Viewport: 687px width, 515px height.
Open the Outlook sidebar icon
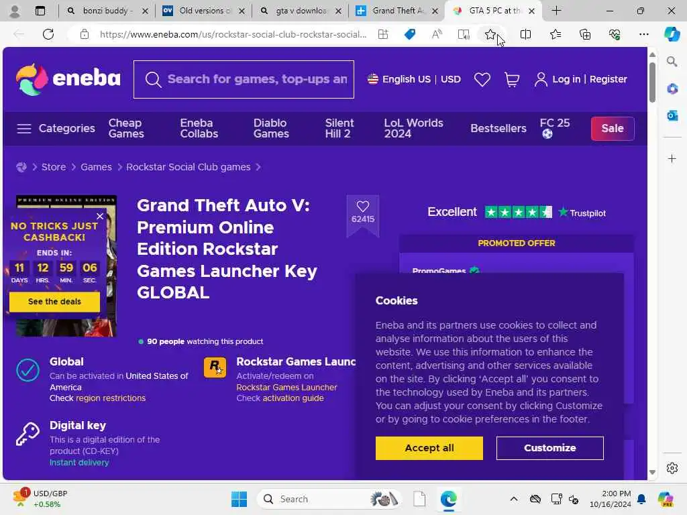coord(672,115)
